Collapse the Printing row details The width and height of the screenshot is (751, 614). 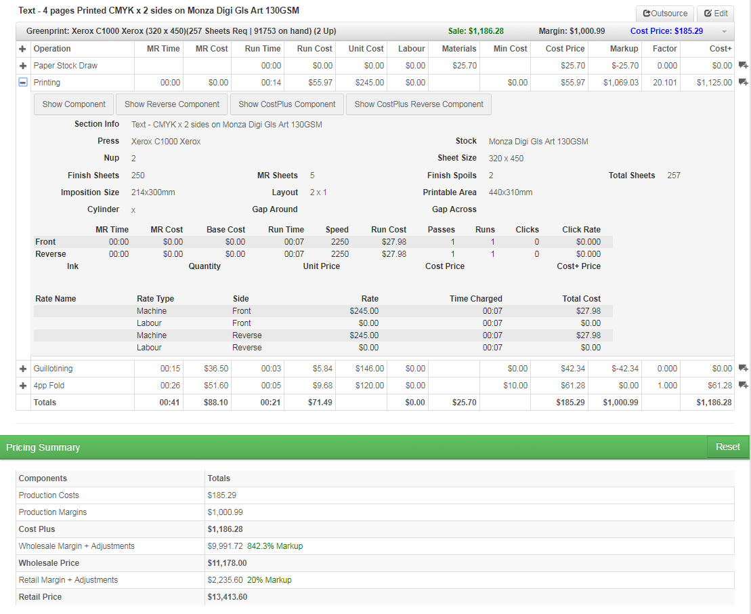click(x=22, y=83)
